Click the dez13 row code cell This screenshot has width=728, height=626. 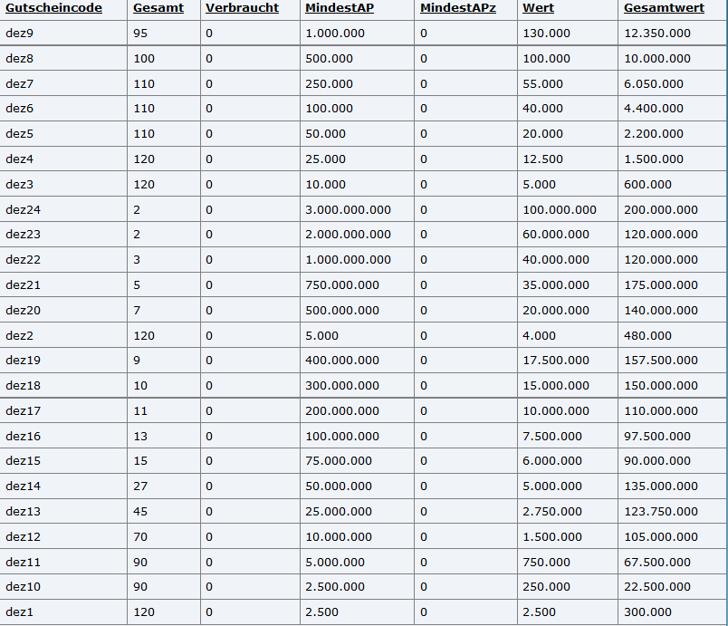[x=23, y=511]
